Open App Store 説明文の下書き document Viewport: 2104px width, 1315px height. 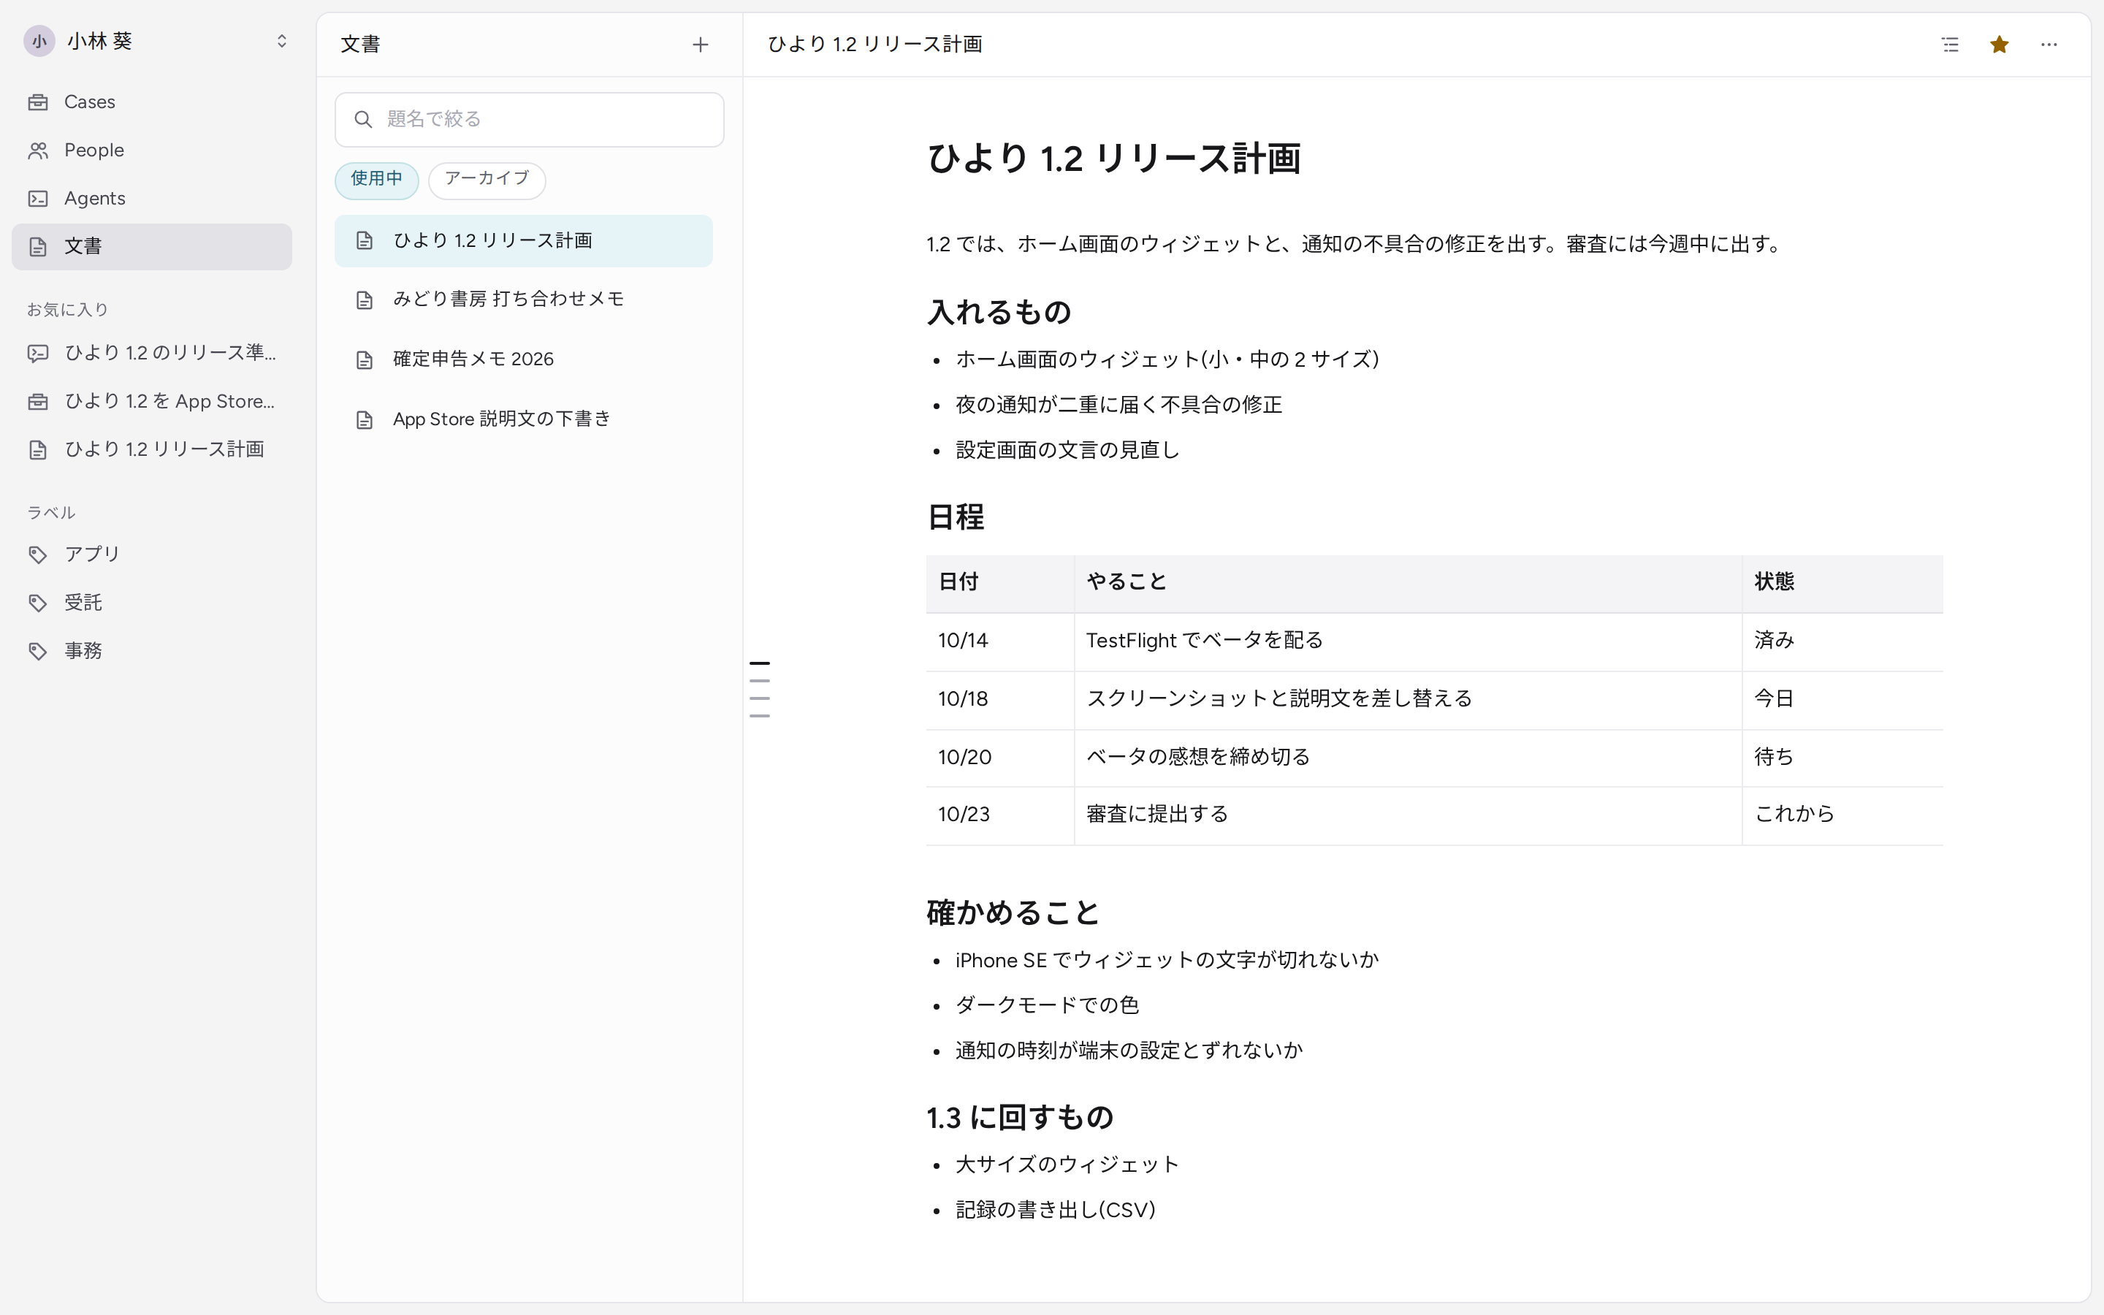[523, 419]
